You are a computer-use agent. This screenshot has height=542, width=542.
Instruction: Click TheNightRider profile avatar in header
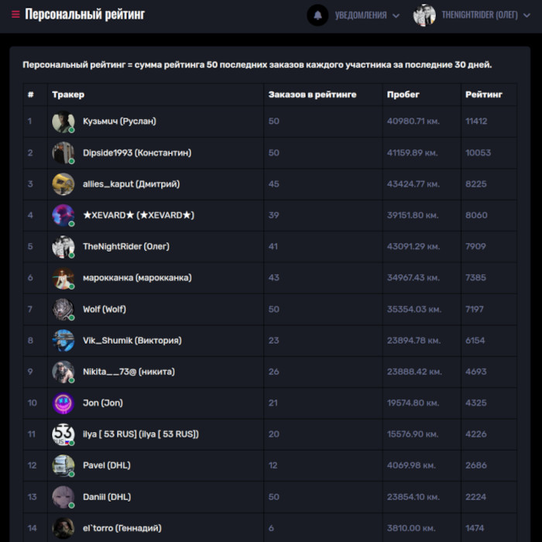click(x=424, y=15)
